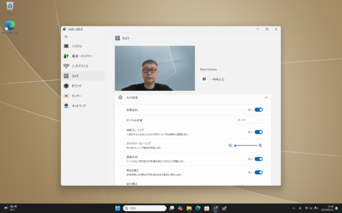Click the zoom-in magnifier in privacy framing
Image resolution: width=342 pixels, height=213 pixels.
260,145
